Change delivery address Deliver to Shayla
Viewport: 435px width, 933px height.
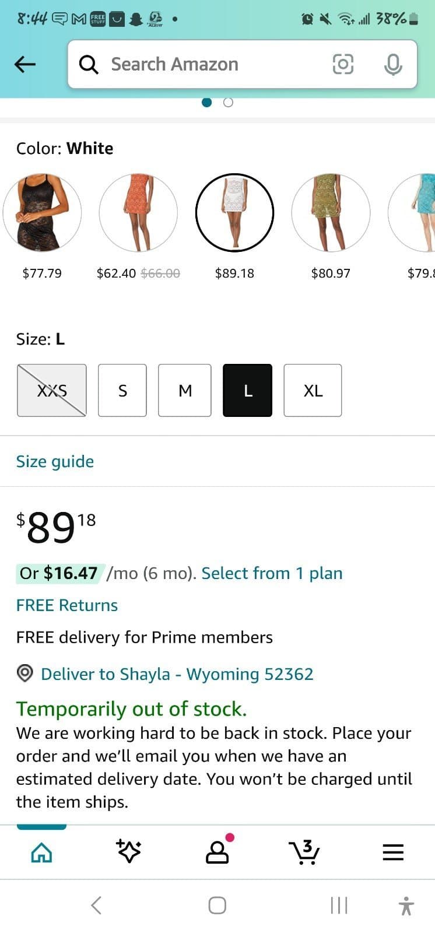click(177, 674)
